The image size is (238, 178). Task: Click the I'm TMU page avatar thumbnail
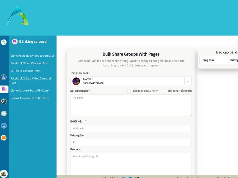(76, 81)
